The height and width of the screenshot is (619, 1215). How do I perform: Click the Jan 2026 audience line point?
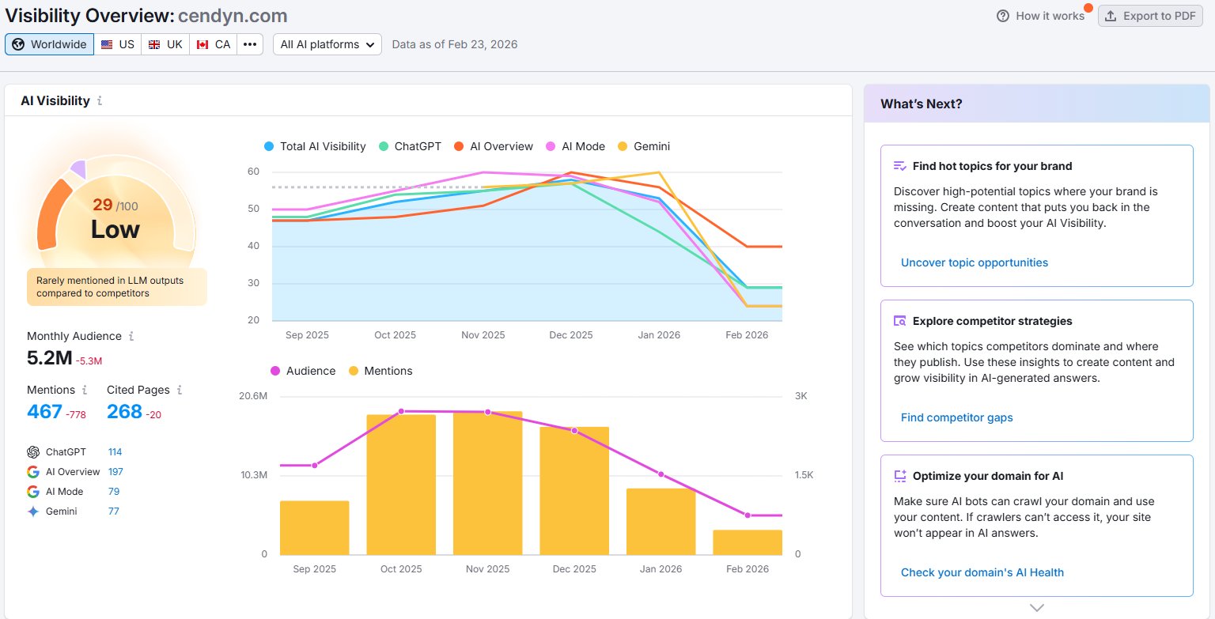661,474
